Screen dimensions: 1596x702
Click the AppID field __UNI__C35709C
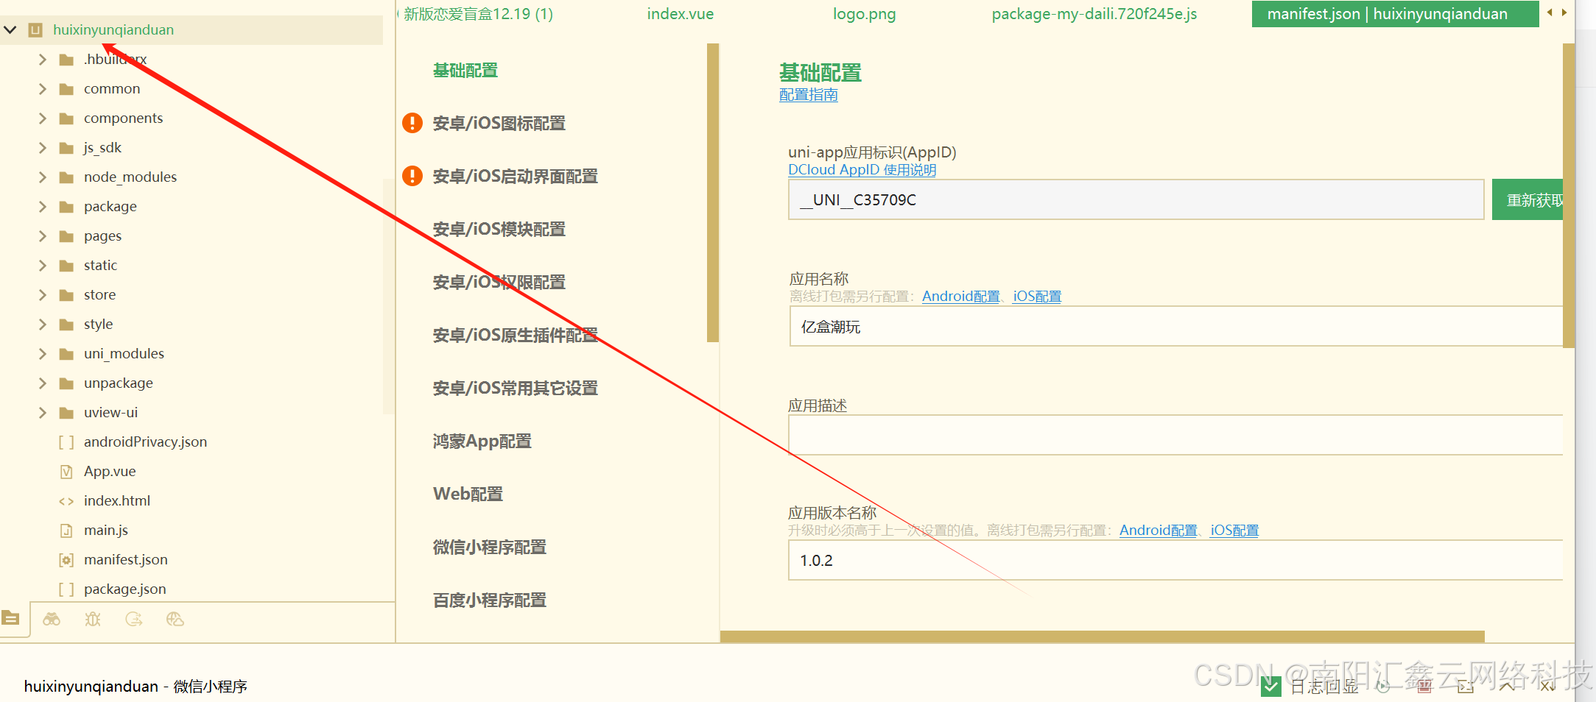pyautogui.click(x=1136, y=200)
